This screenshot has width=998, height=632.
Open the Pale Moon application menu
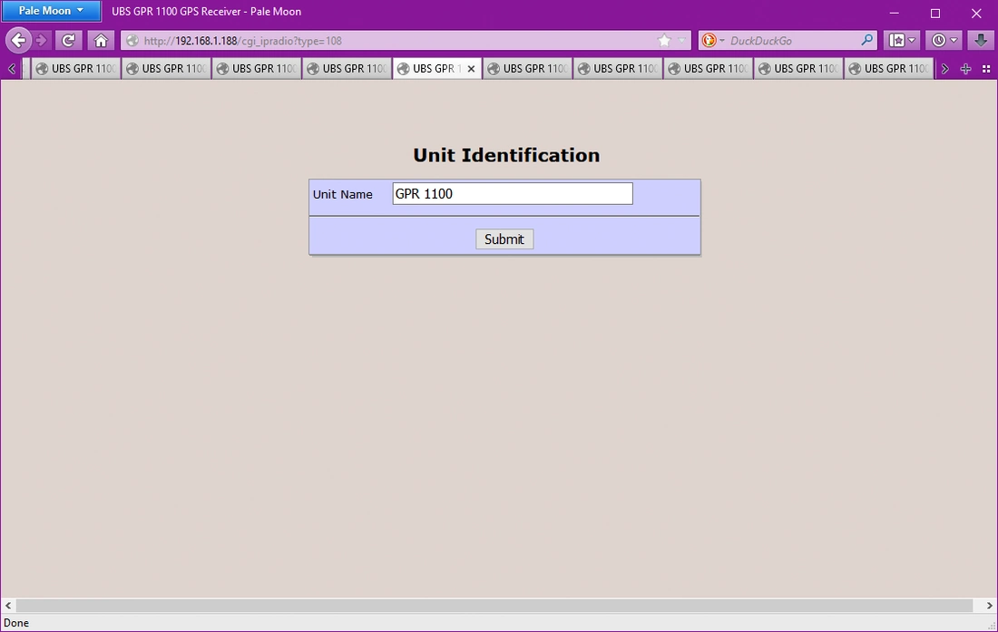pyautogui.click(x=50, y=11)
